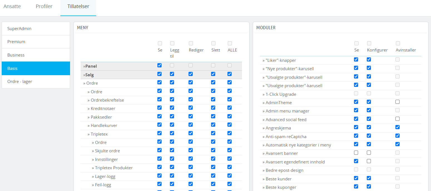The height and width of the screenshot is (191, 431).
Task: Toggle the Avinstaller header checkbox
Action: click(398, 43)
